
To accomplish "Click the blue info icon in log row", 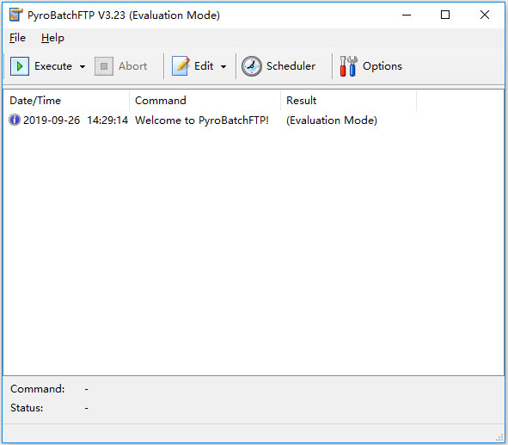I will [15, 120].
